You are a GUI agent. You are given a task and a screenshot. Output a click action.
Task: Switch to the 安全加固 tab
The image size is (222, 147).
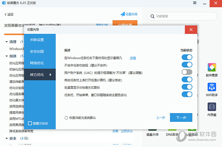pyautogui.click(x=40, y=51)
